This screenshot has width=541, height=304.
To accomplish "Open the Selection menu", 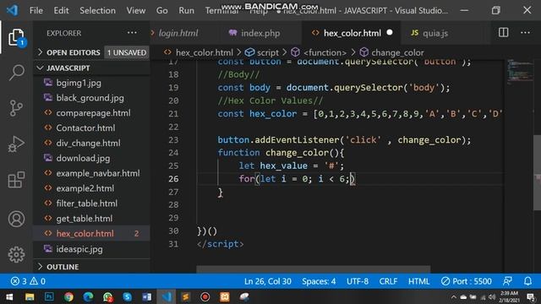I will point(98,10).
